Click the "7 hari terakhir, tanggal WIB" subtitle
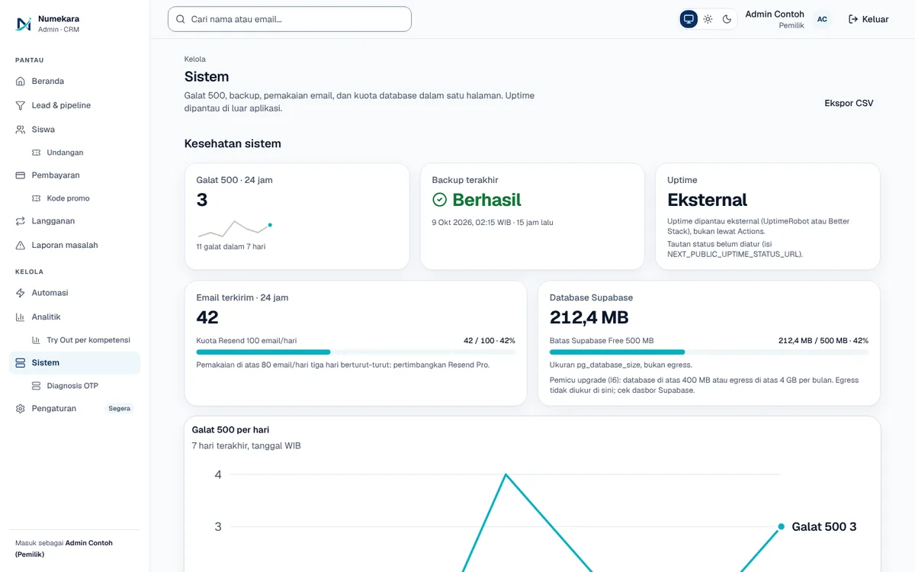 (246, 445)
